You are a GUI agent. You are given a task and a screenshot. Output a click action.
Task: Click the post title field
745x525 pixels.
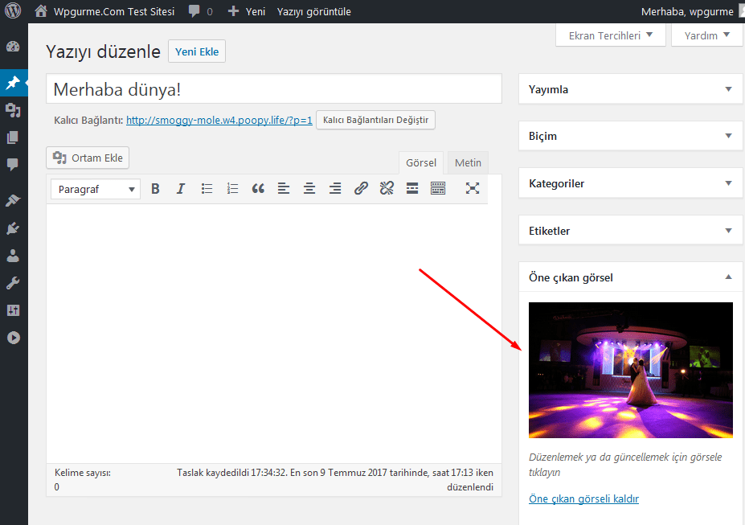click(x=274, y=89)
